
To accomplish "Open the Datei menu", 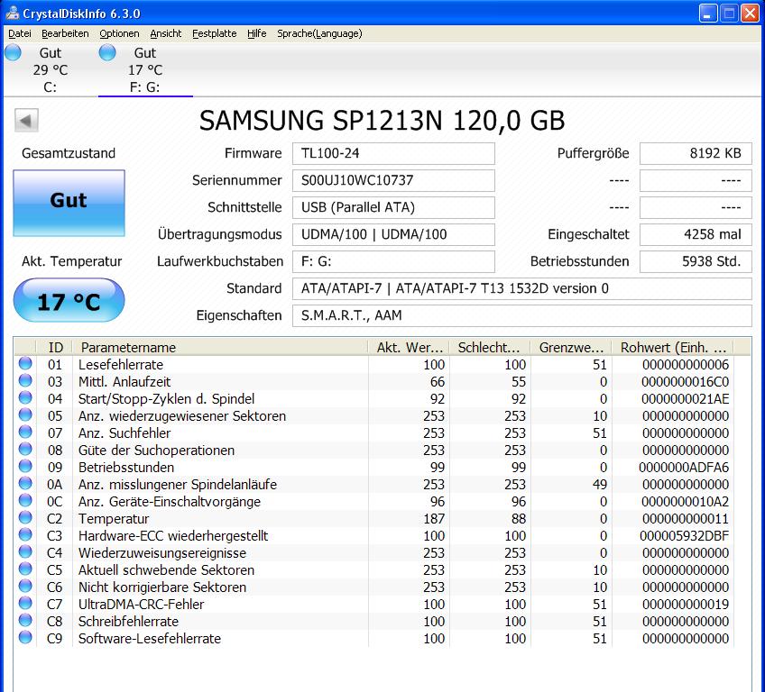I will coord(20,33).
